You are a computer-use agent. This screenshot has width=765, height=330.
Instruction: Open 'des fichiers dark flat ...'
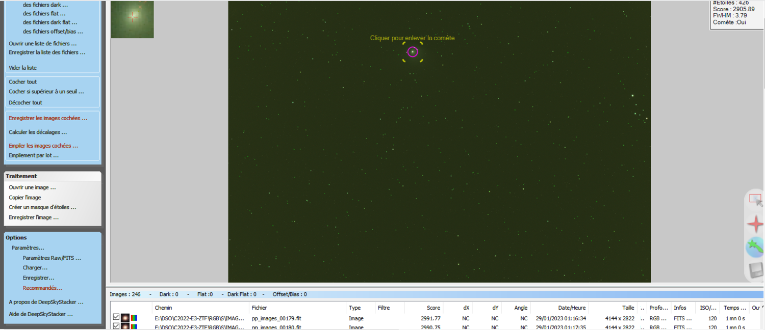click(50, 22)
